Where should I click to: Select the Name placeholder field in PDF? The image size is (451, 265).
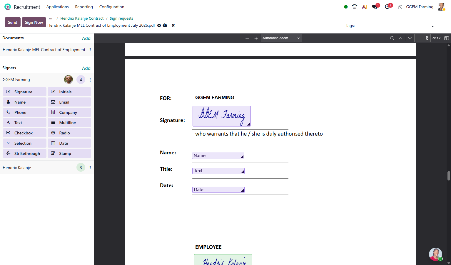[x=218, y=156]
